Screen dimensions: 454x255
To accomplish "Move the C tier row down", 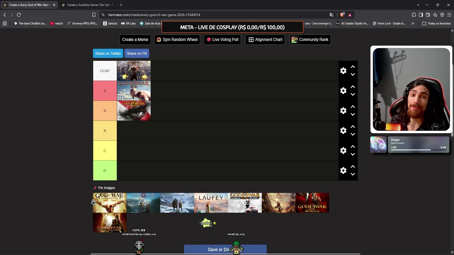I will click(353, 154).
